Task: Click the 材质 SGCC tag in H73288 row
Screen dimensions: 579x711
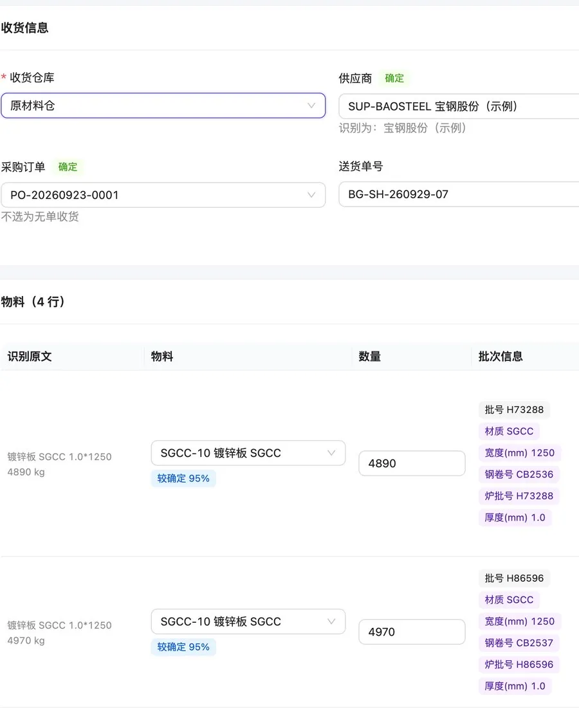Action: [x=509, y=431]
